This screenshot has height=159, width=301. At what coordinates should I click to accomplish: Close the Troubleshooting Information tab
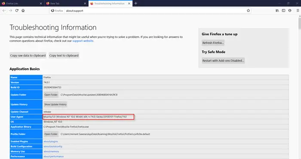pyautogui.click(x=129, y=3)
